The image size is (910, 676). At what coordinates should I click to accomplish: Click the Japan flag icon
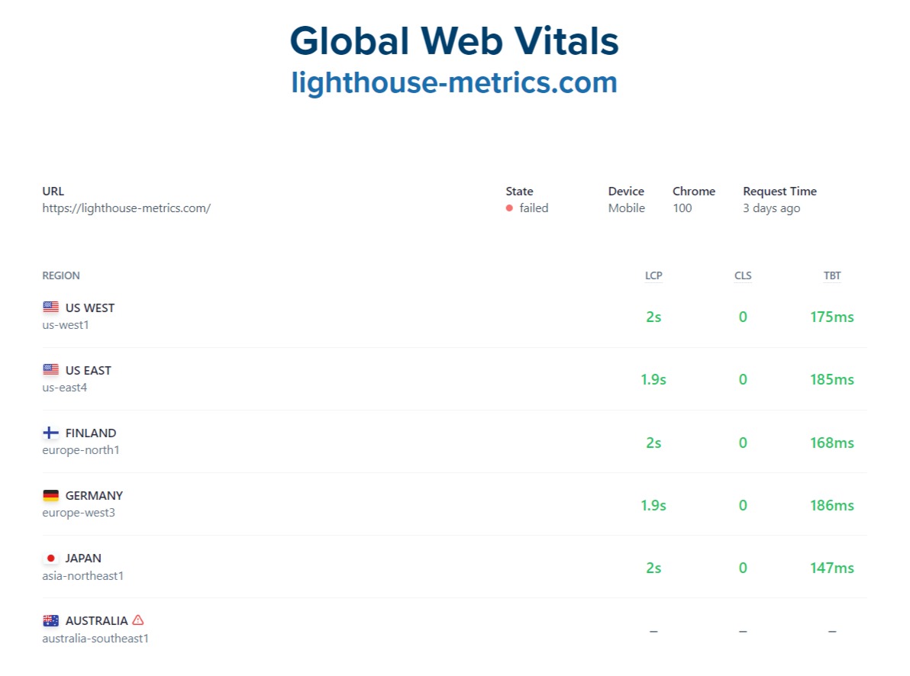(51, 558)
